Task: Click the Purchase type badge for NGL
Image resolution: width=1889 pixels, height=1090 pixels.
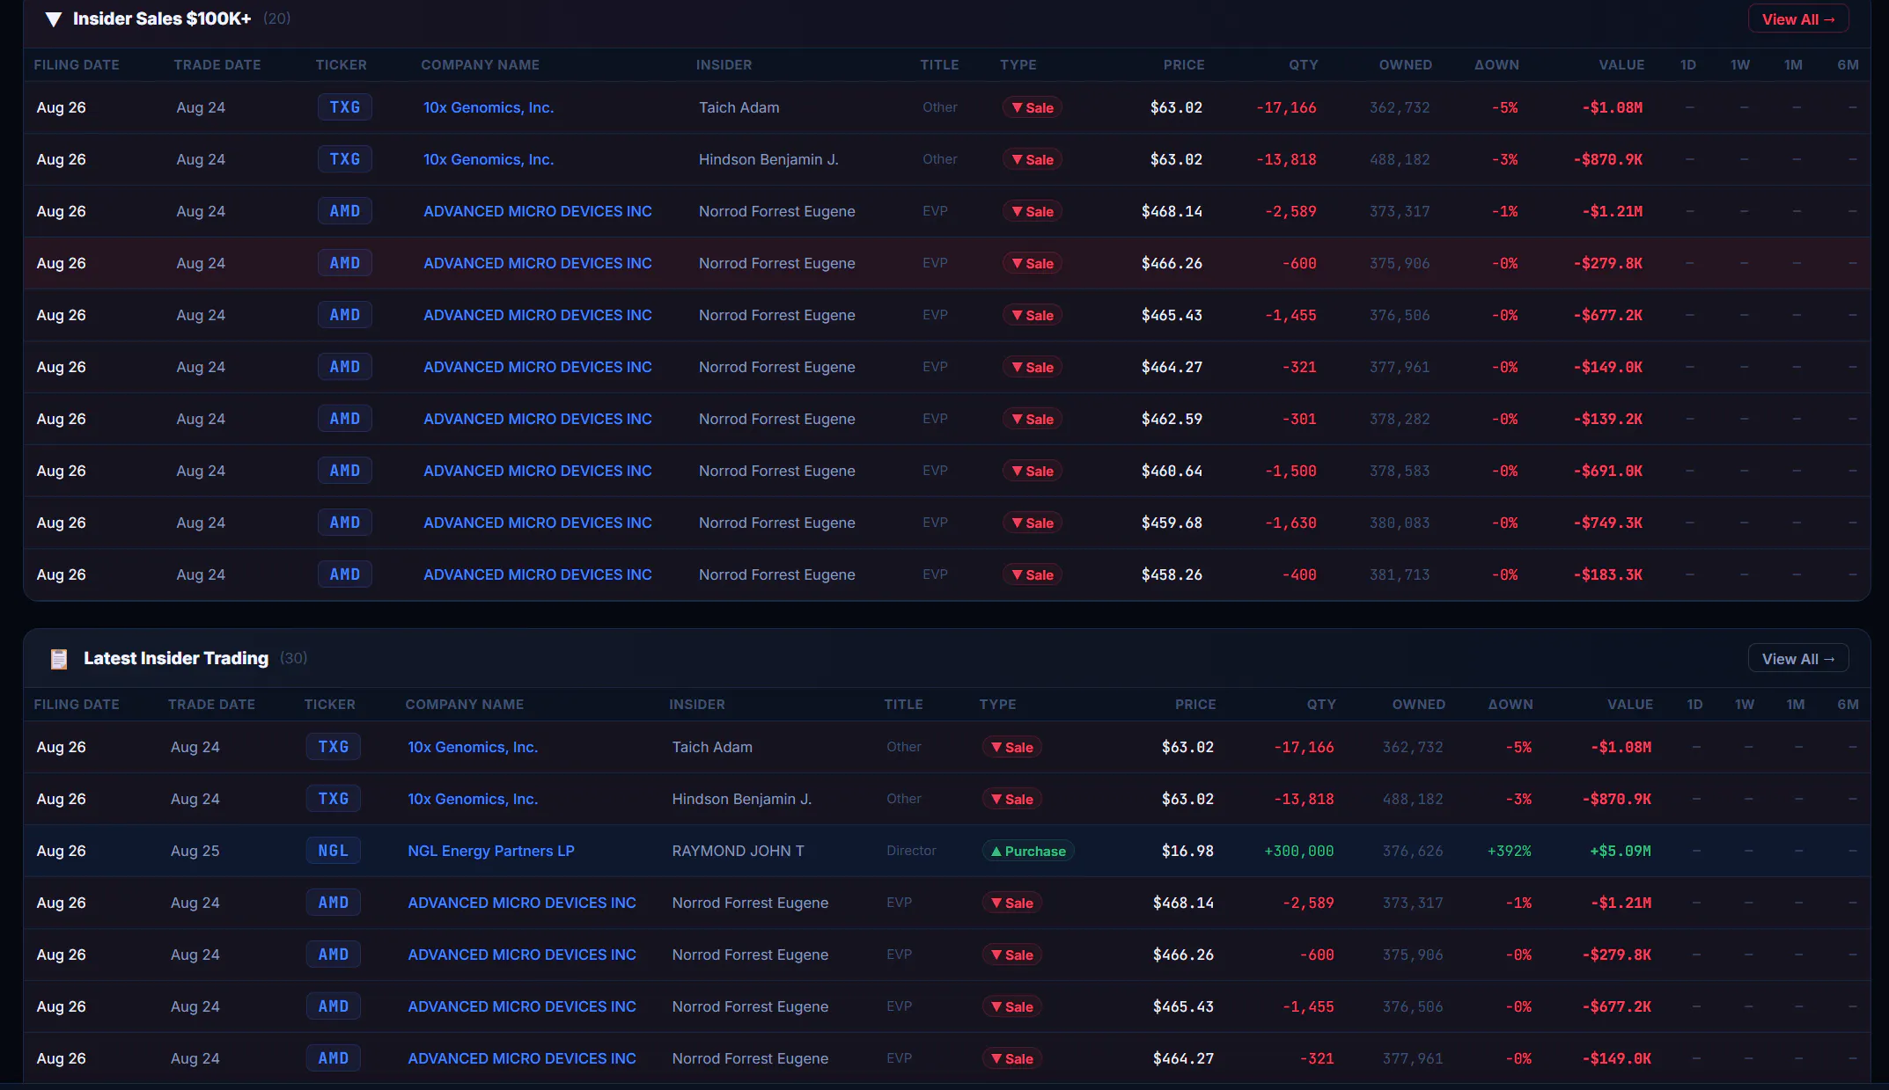Action: (1028, 851)
